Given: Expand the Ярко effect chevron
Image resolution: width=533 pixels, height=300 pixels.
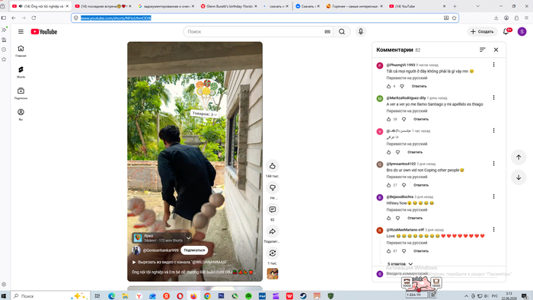Looking at the screenshot, I should (188, 238).
